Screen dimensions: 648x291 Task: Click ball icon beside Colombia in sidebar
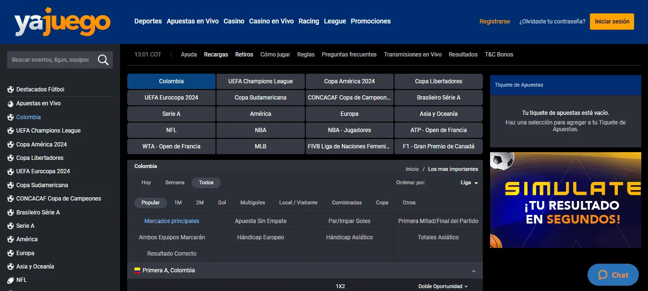coord(11,117)
